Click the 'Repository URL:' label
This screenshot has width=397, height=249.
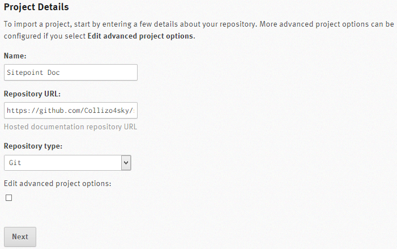coord(32,94)
